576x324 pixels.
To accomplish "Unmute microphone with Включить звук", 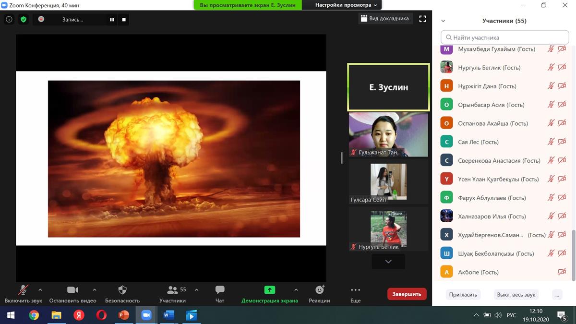I will [23, 293].
